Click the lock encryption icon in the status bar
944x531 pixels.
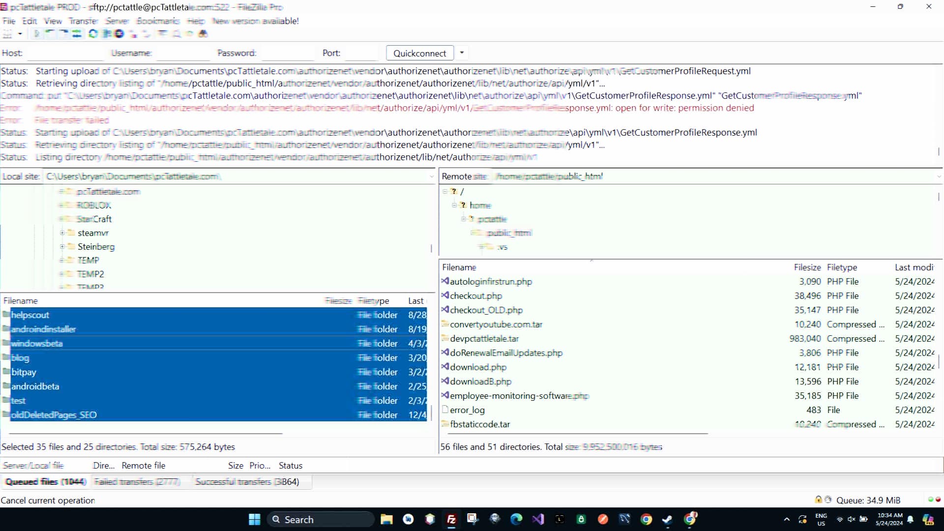tap(818, 500)
